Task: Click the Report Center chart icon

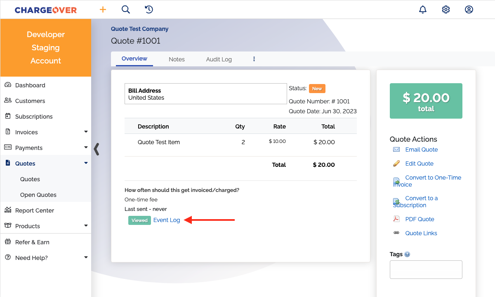Action: (x=8, y=210)
